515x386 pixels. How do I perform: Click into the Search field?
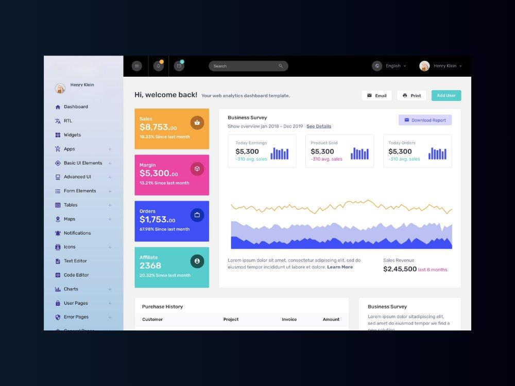click(x=248, y=66)
